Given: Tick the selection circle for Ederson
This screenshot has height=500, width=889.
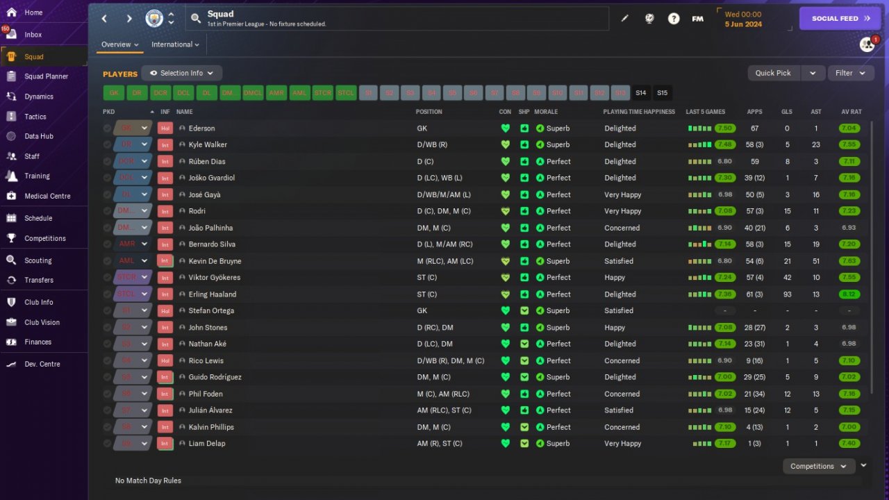Looking at the screenshot, I should (x=107, y=128).
